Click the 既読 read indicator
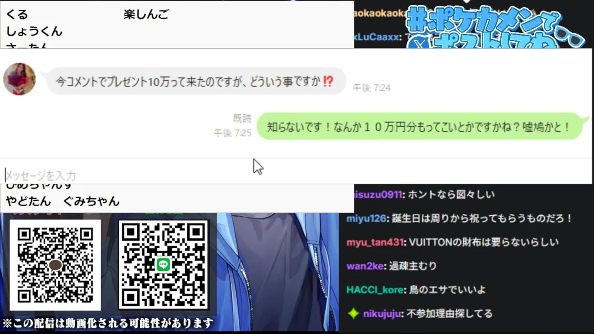 click(x=242, y=118)
